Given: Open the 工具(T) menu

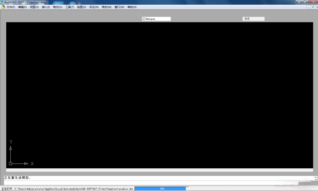Looking at the screenshot, I should (x=70, y=7).
